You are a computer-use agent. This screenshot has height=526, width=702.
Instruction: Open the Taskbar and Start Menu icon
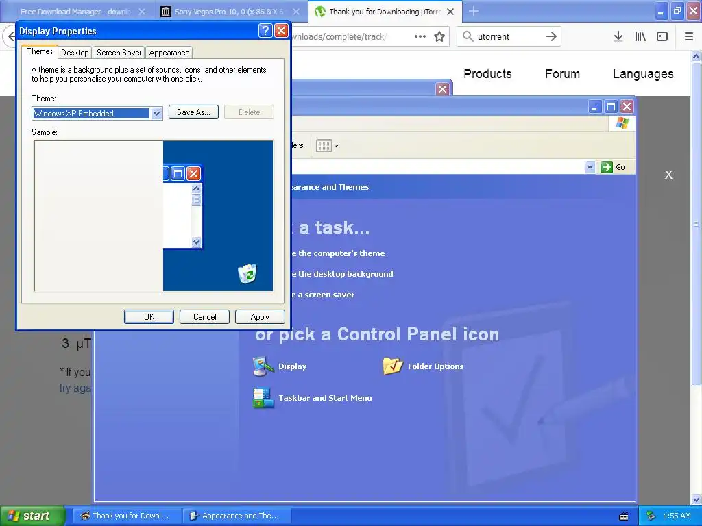pyautogui.click(x=312, y=398)
